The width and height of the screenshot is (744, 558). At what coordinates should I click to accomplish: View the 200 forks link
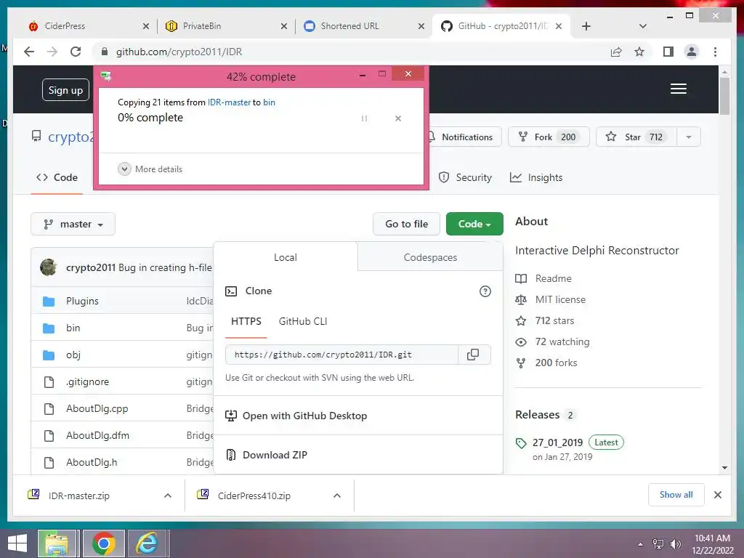(546, 363)
